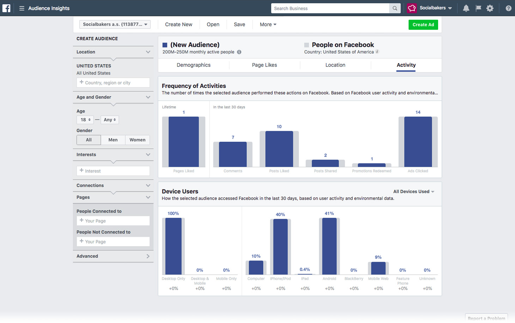Collapse the Interests section chevron
Image resolution: width=515 pixels, height=323 pixels.
point(148,154)
